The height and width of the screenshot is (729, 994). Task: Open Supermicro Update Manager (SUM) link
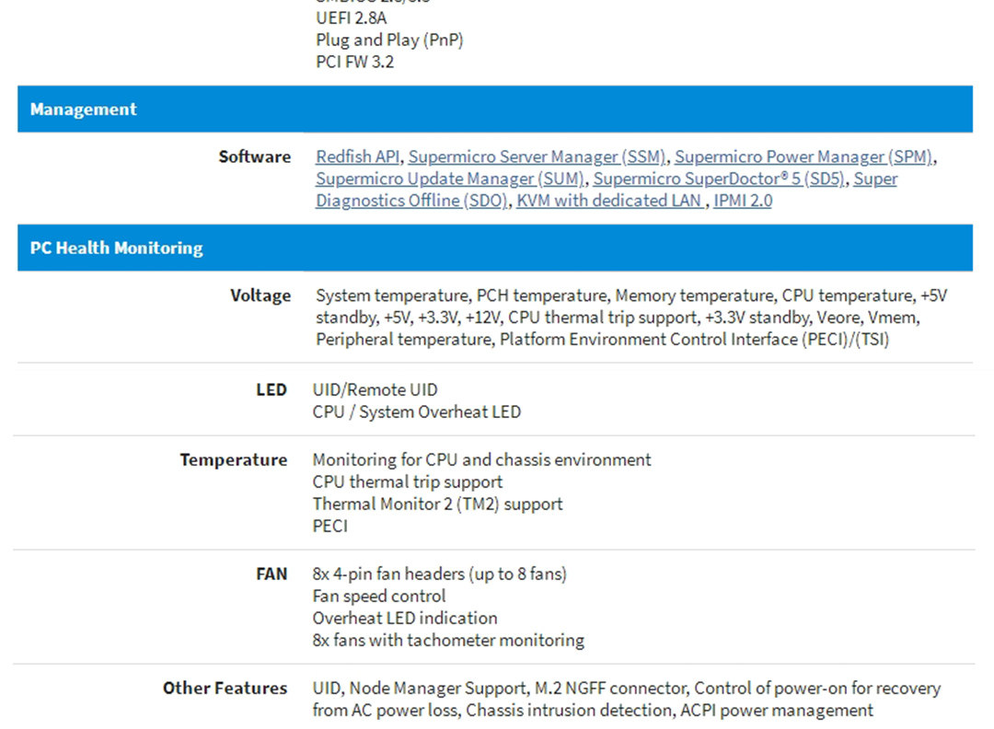click(450, 179)
